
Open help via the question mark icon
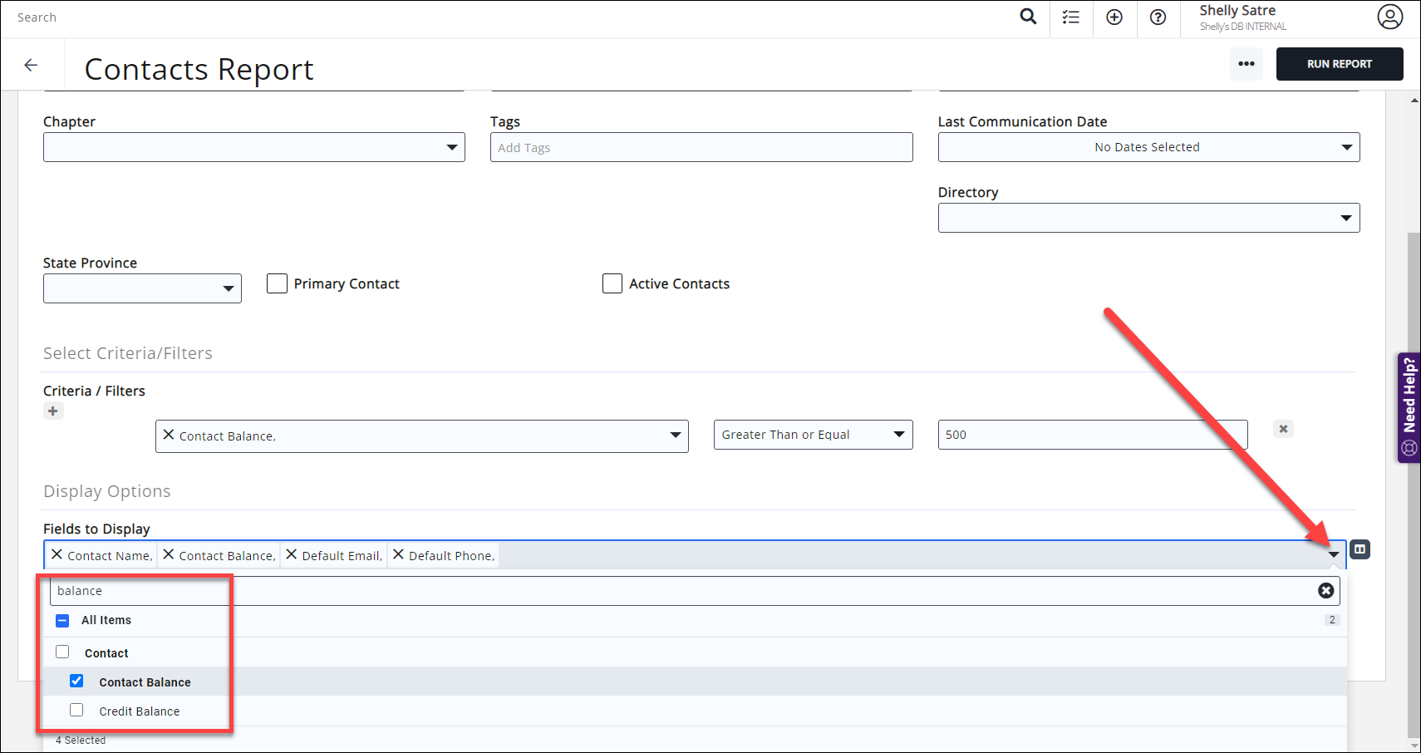(1158, 17)
